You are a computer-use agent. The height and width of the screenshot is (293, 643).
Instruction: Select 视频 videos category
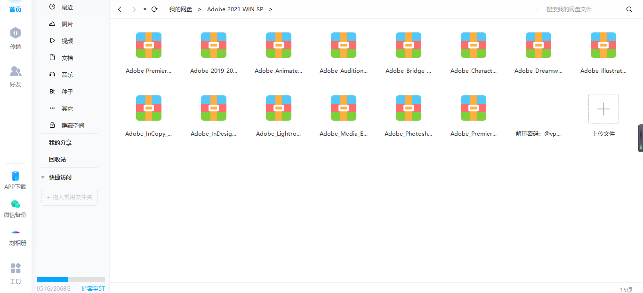(x=67, y=41)
